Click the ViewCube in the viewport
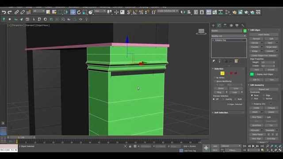Screen dimensions: 283x159 (201, 32)
